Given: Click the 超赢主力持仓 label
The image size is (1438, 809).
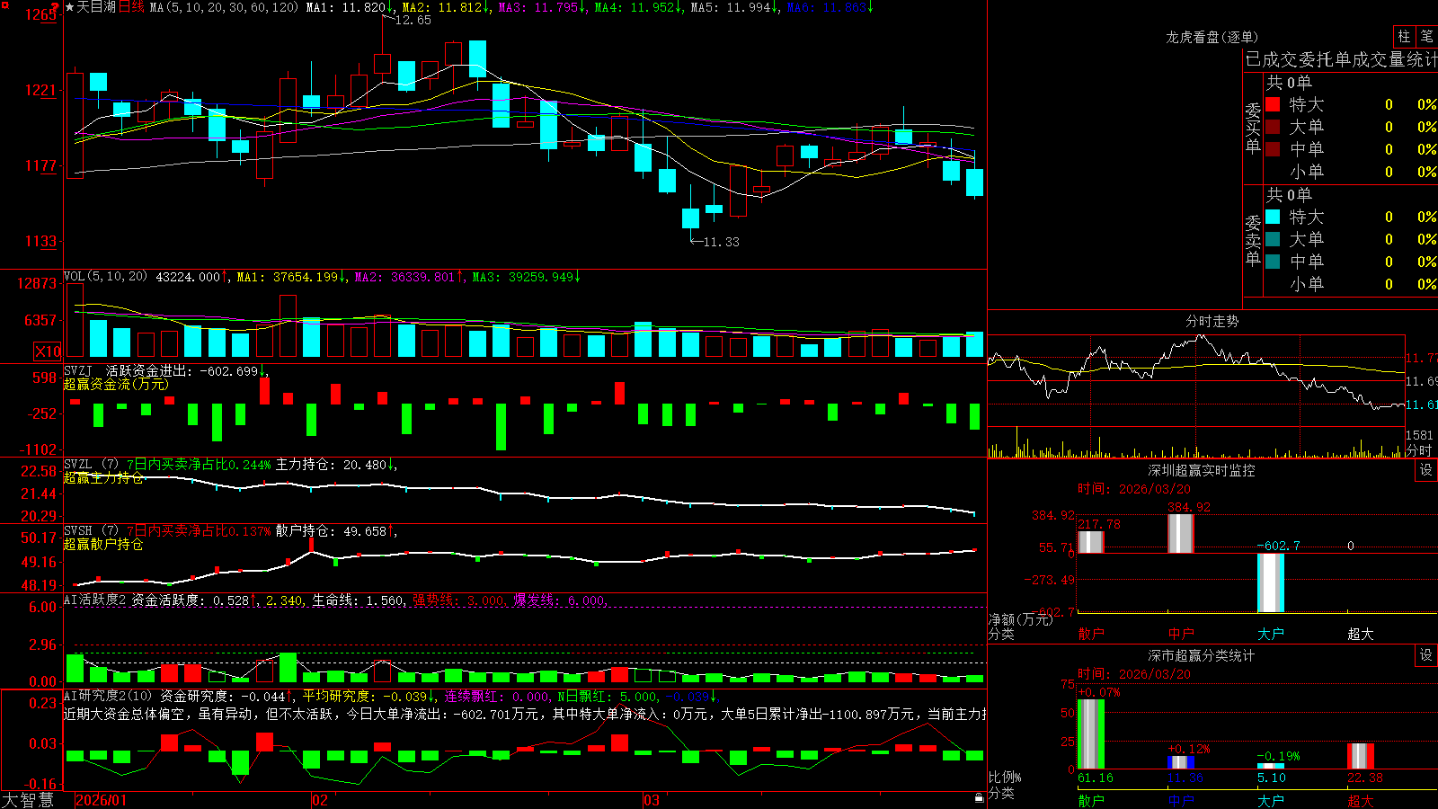Looking at the screenshot, I should pos(103,477).
